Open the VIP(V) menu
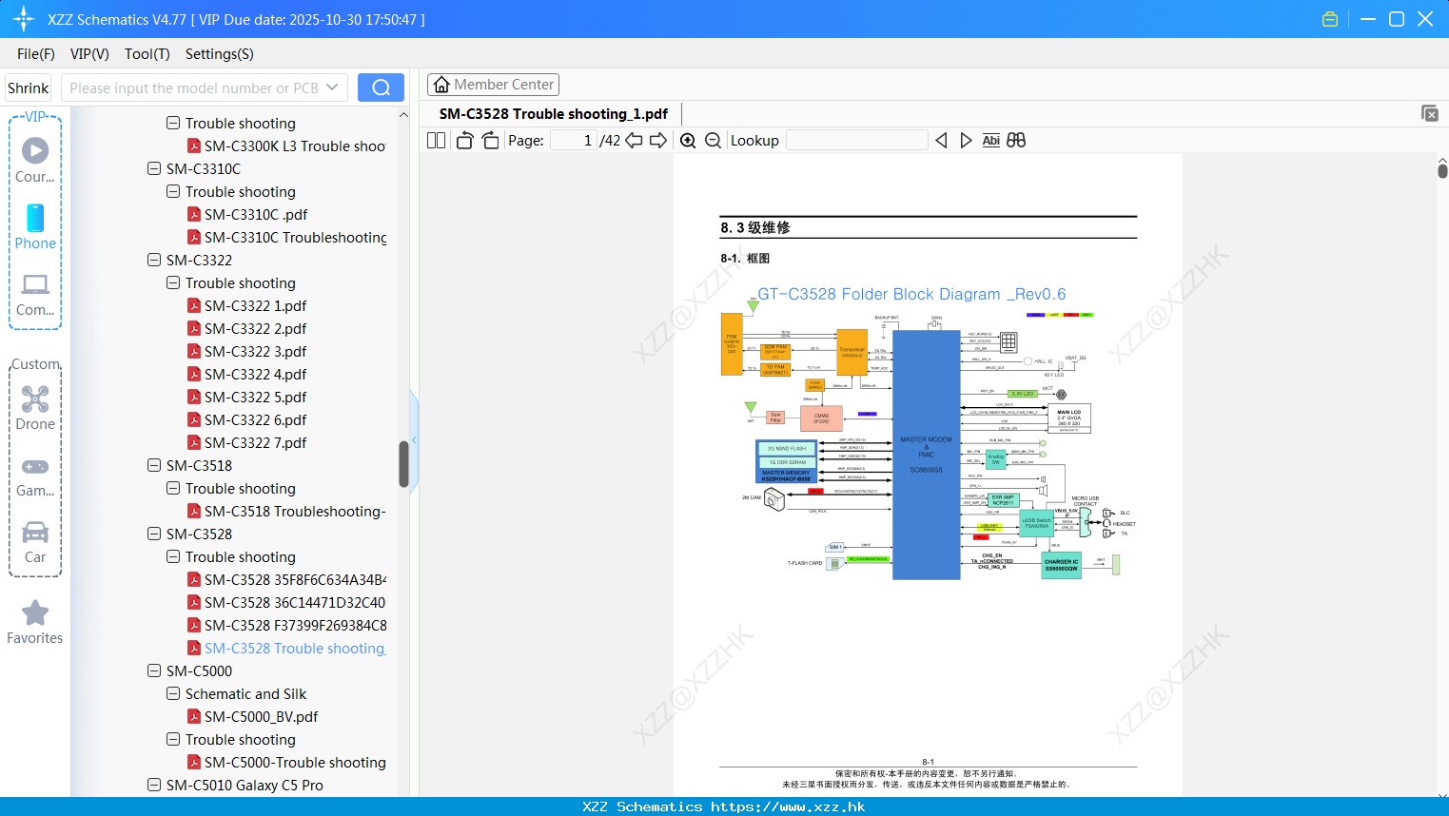1449x816 pixels. [x=89, y=54]
